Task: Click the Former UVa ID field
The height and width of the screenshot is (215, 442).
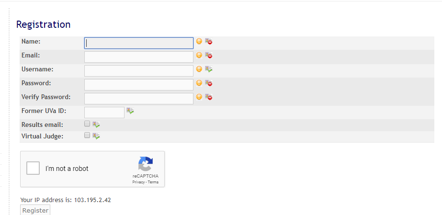Action: tap(104, 113)
